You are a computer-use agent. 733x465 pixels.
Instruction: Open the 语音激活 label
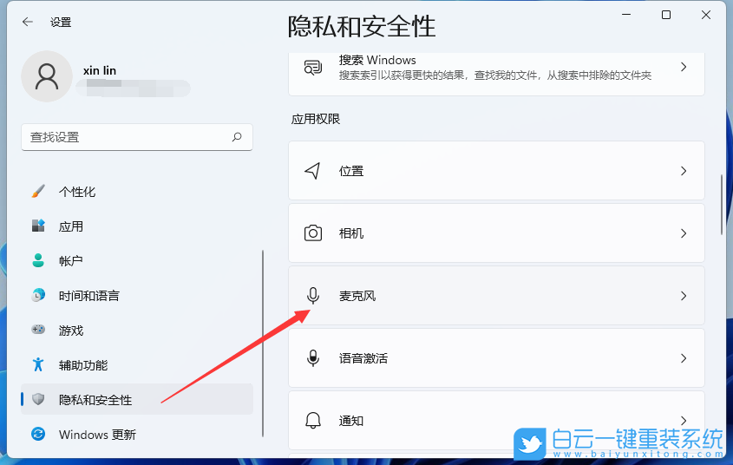click(363, 358)
